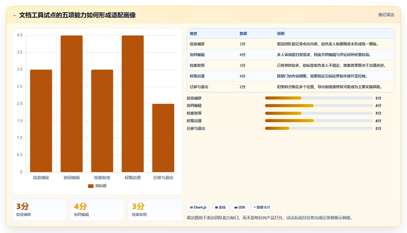Click the 表格 chip
The height and width of the screenshot is (233, 407).
click(220, 207)
